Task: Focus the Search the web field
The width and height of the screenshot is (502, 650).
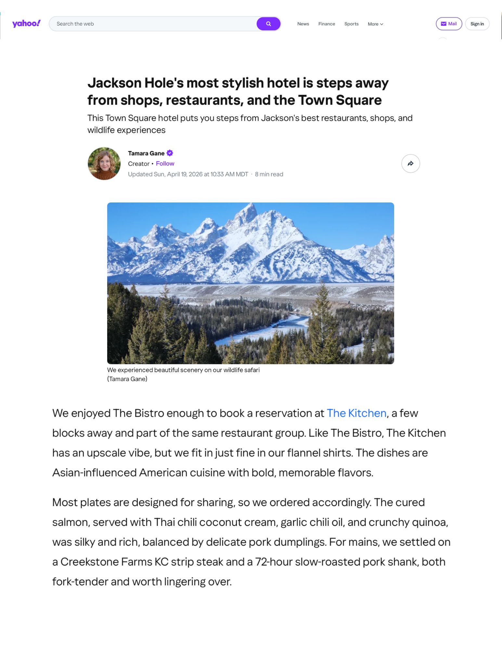Action: pyautogui.click(x=153, y=24)
